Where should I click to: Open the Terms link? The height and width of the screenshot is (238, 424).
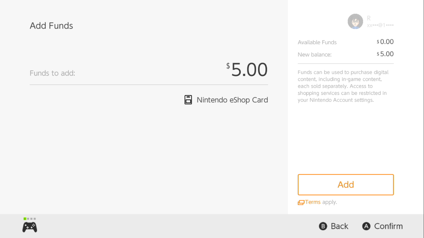[312, 202]
